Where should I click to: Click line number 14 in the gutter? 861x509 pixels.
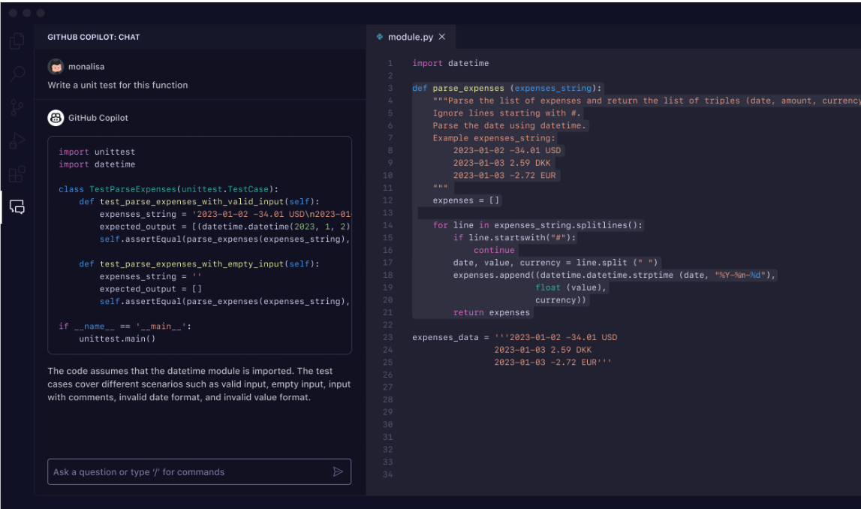[387, 225]
